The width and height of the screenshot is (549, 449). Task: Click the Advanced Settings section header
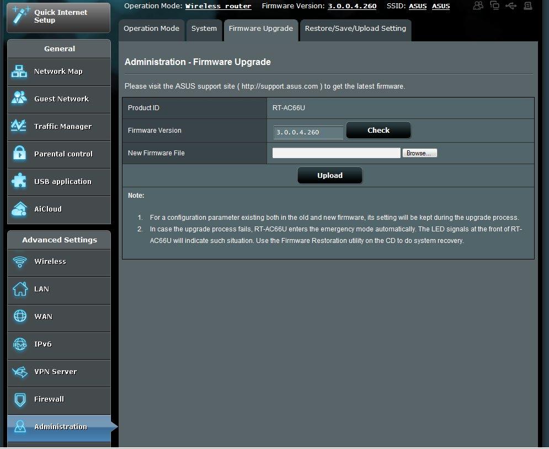coord(59,240)
